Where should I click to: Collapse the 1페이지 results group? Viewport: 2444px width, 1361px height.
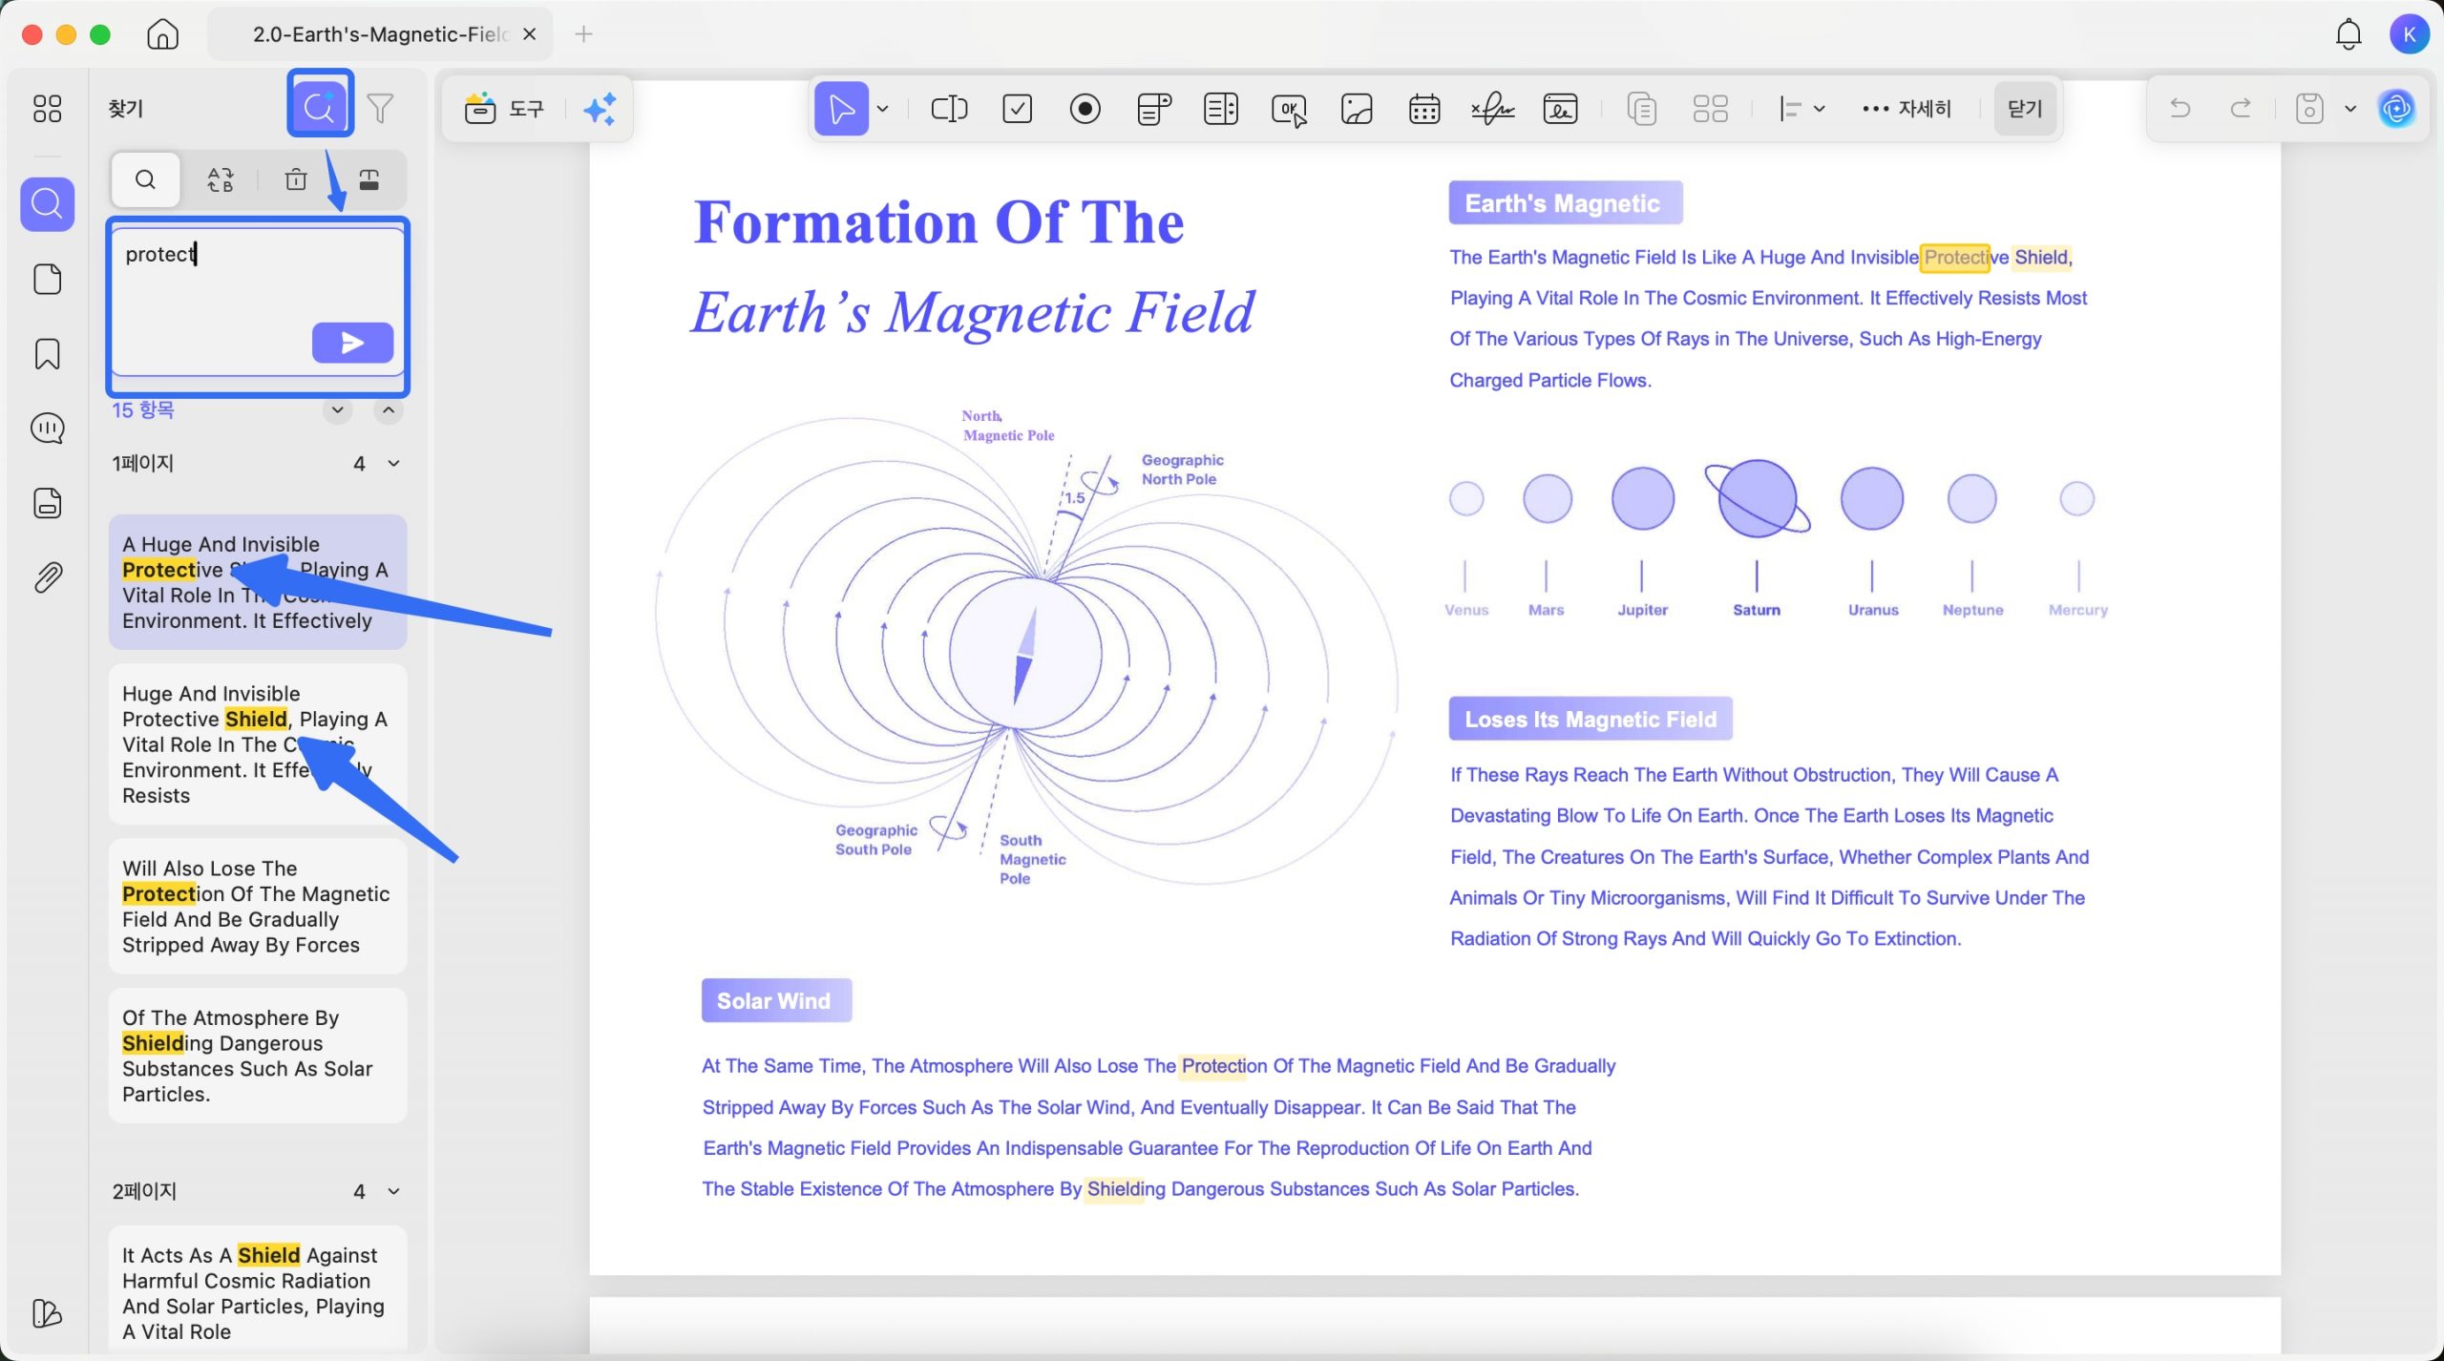393,464
